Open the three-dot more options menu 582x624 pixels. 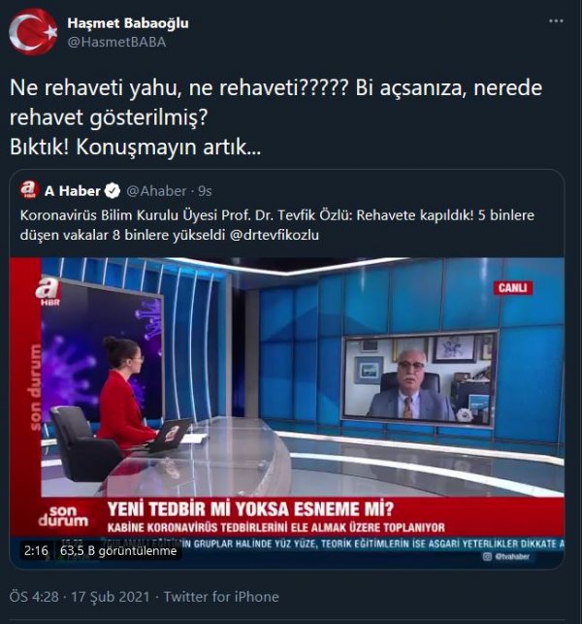click(x=556, y=21)
